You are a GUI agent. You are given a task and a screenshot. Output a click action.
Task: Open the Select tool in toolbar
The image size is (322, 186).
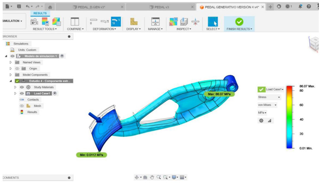[212, 21]
